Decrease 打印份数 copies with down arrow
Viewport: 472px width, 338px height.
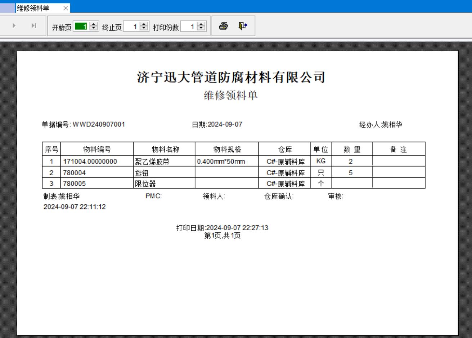click(201, 28)
